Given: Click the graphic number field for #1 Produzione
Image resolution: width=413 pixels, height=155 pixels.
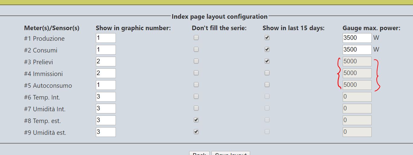Looking at the screenshot, I should click(x=106, y=38).
